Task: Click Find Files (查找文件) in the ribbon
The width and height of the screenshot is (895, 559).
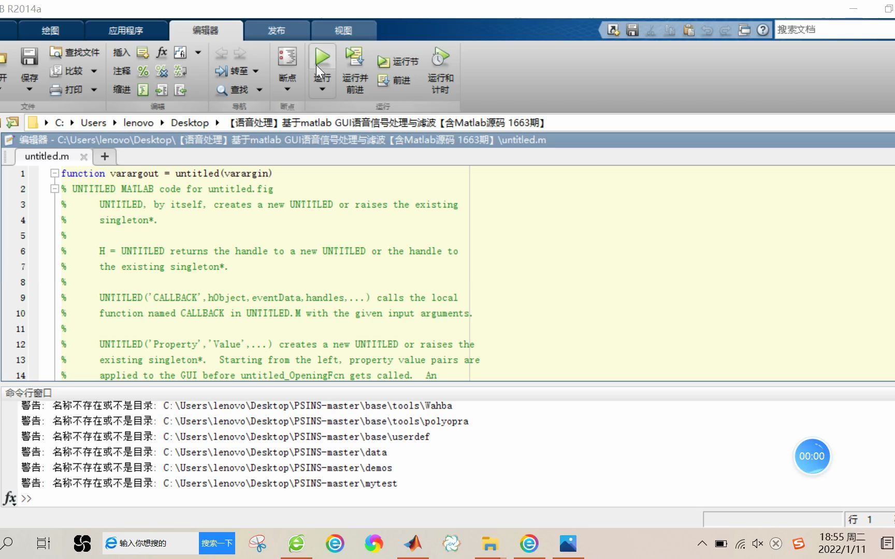Action: coord(75,52)
